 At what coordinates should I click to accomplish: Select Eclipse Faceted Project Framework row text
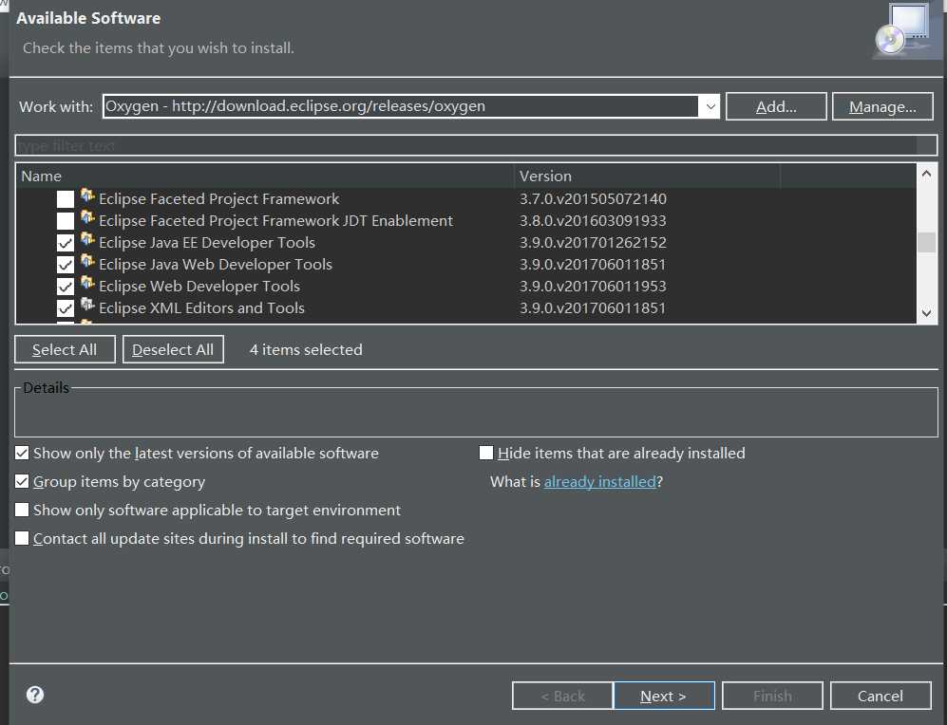point(218,198)
